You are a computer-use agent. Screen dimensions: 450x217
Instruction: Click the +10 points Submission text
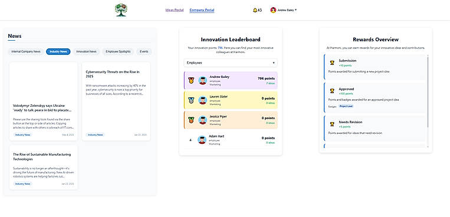pos(345,65)
